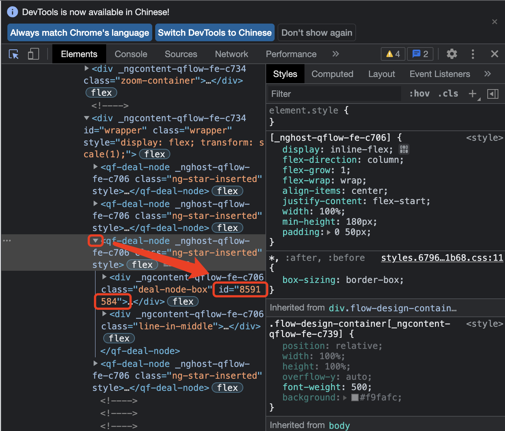Toggle flex badge on the highlighted qf-deal-node

coord(142,265)
